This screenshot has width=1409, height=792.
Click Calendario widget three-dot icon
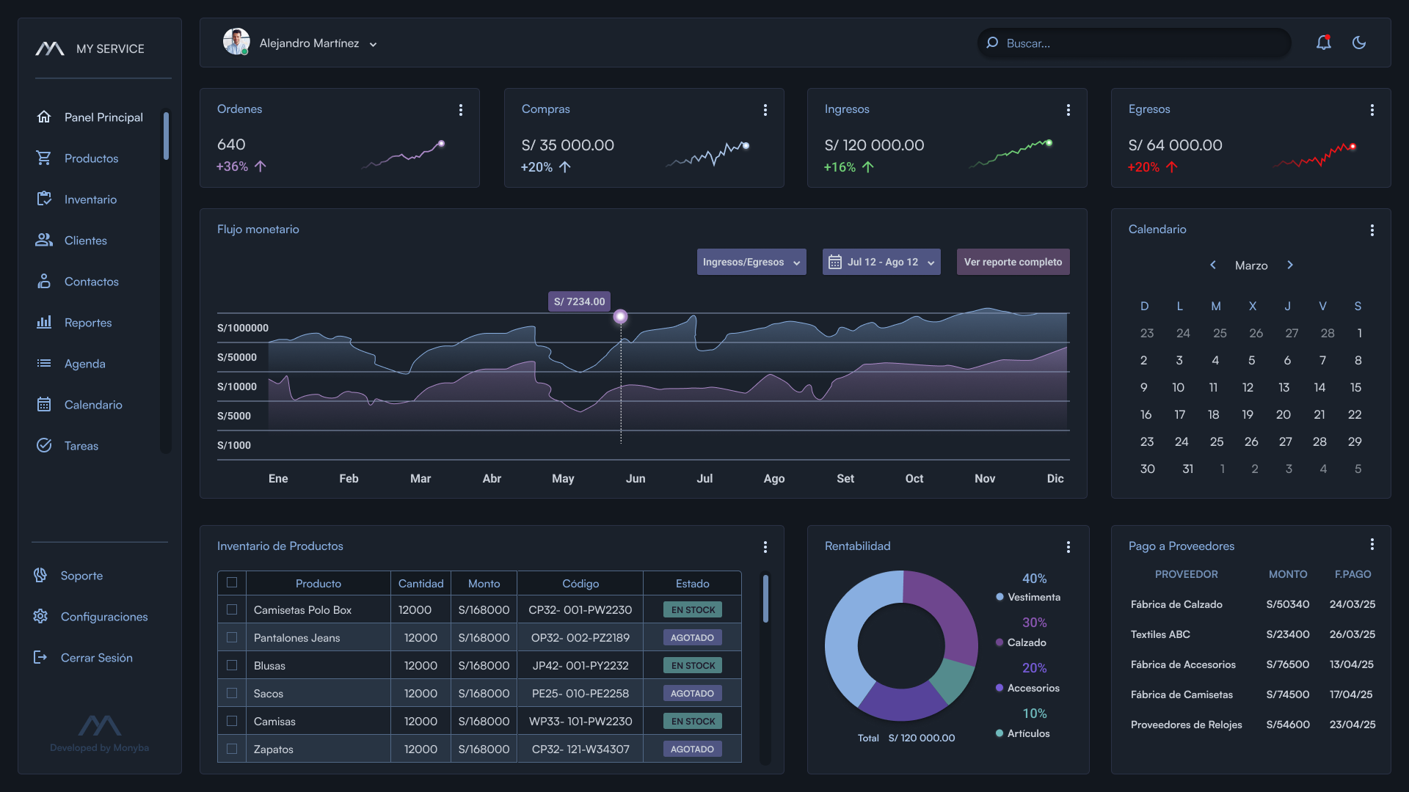[1372, 230]
